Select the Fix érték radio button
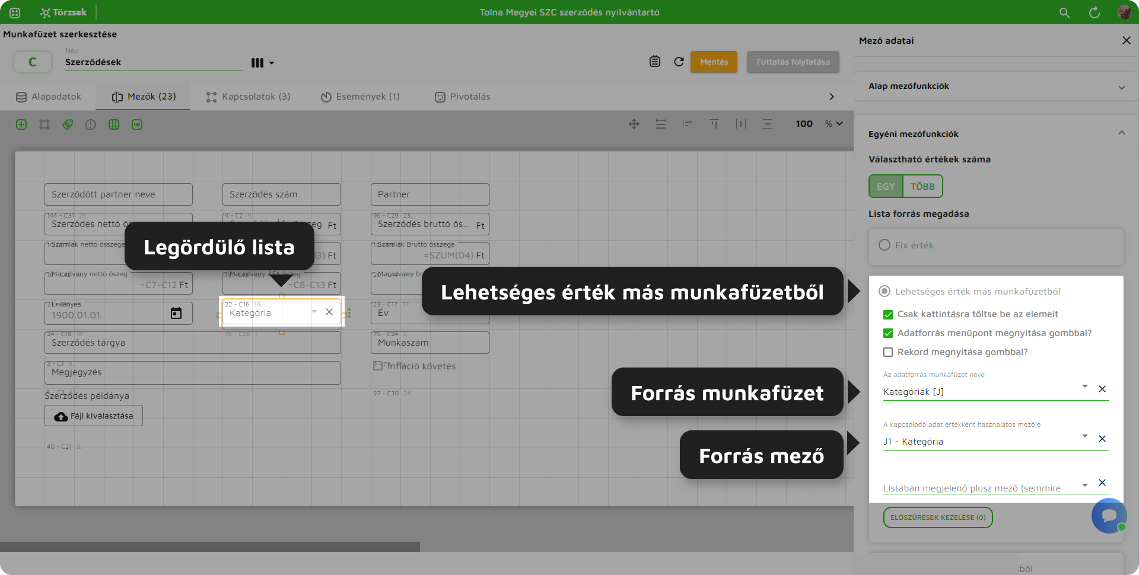The image size is (1139, 575). tap(885, 245)
